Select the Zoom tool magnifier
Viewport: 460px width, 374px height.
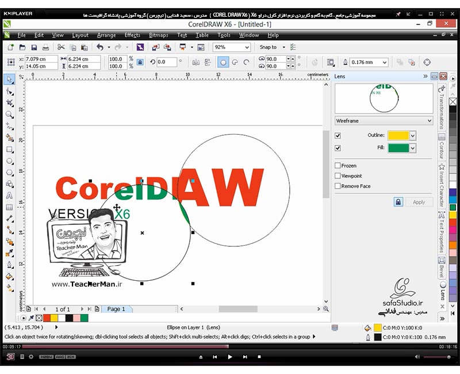(10, 115)
